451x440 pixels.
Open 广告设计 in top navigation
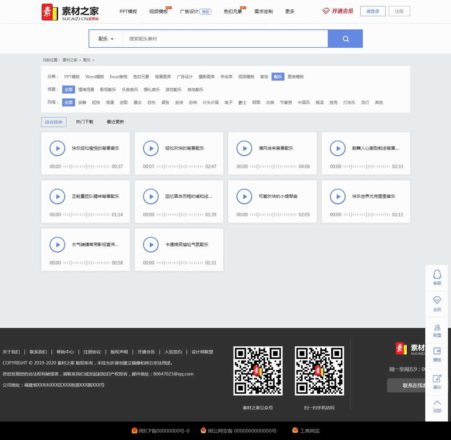click(189, 12)
